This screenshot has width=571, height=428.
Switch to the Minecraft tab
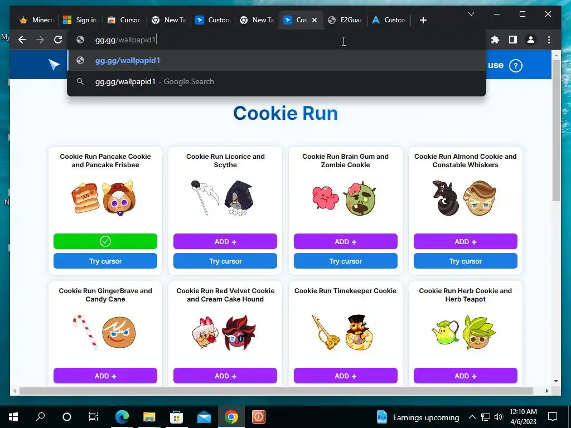36,21
